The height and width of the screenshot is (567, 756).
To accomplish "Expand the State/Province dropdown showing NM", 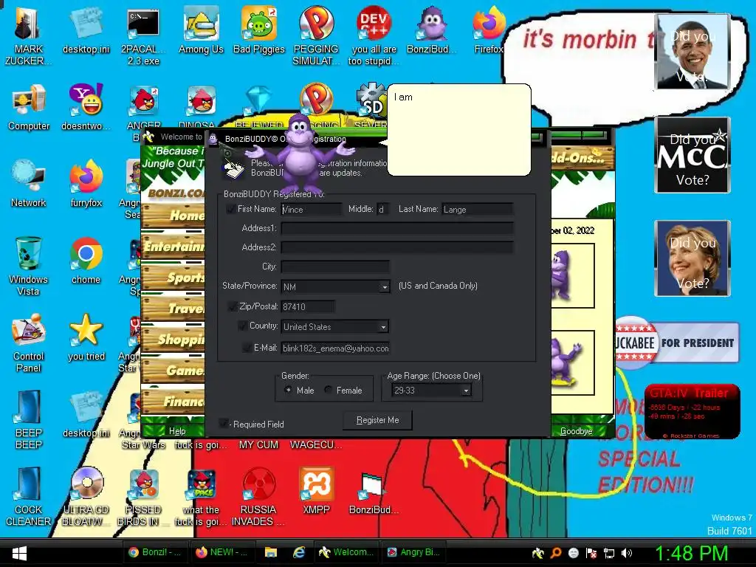I will pyautogui.click(x=384, y=287).
